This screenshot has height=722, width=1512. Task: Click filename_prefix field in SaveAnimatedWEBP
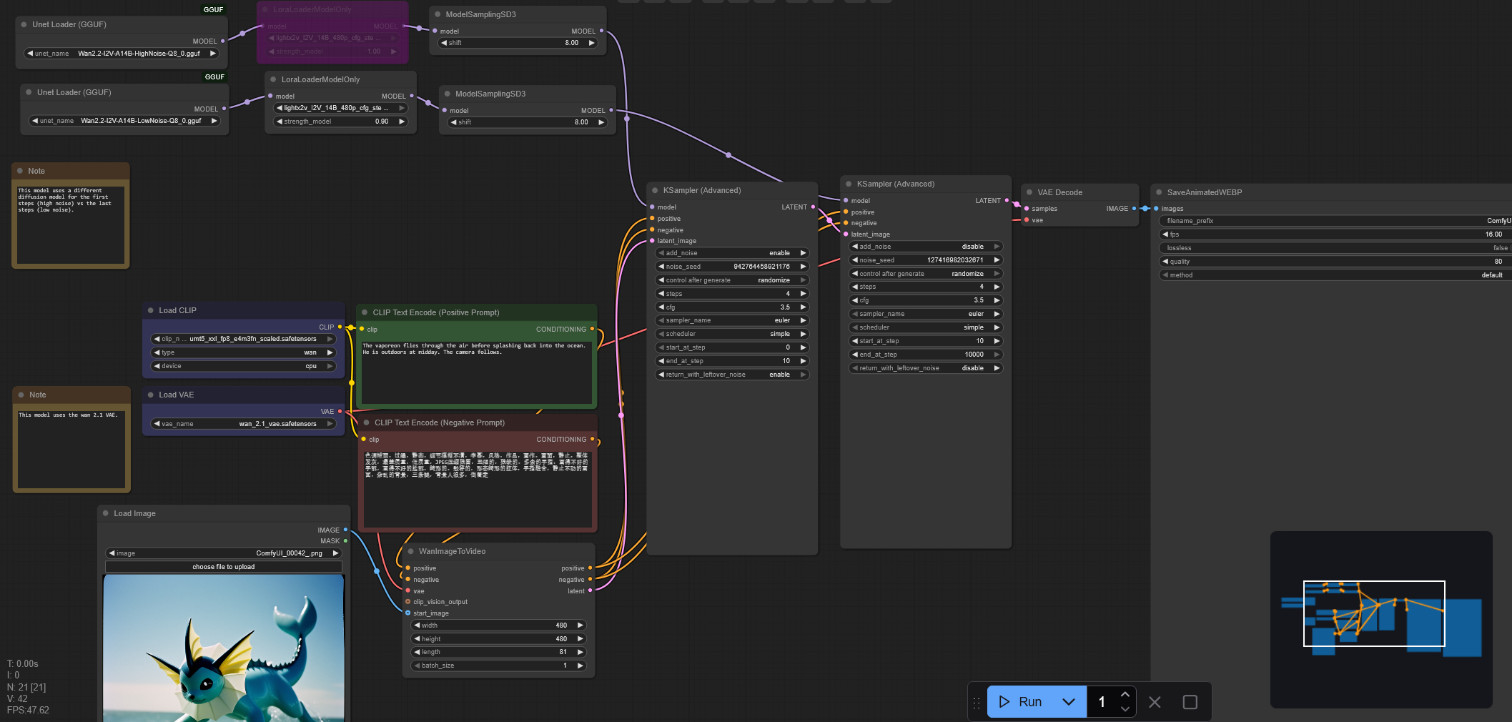coord(1335,221)
